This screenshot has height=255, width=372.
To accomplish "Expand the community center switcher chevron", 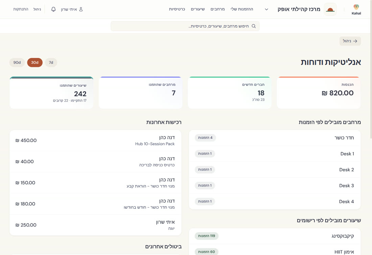I will click(266, 9).
